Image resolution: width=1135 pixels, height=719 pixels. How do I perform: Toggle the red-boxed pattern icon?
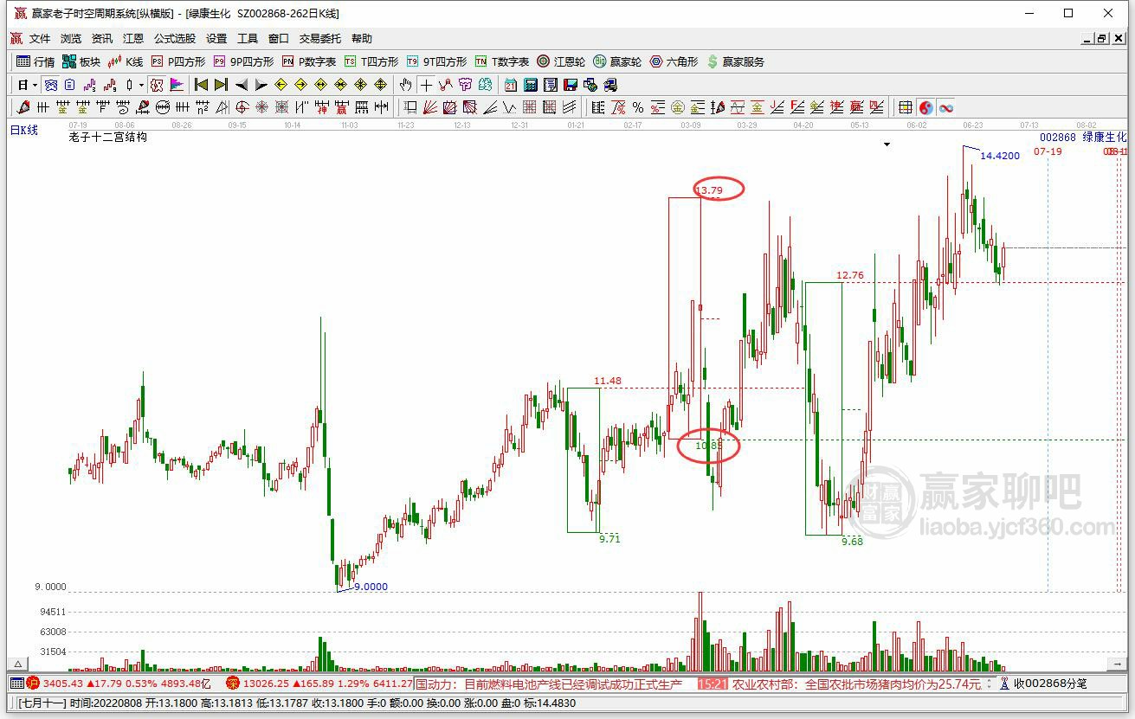click(157, 85)
